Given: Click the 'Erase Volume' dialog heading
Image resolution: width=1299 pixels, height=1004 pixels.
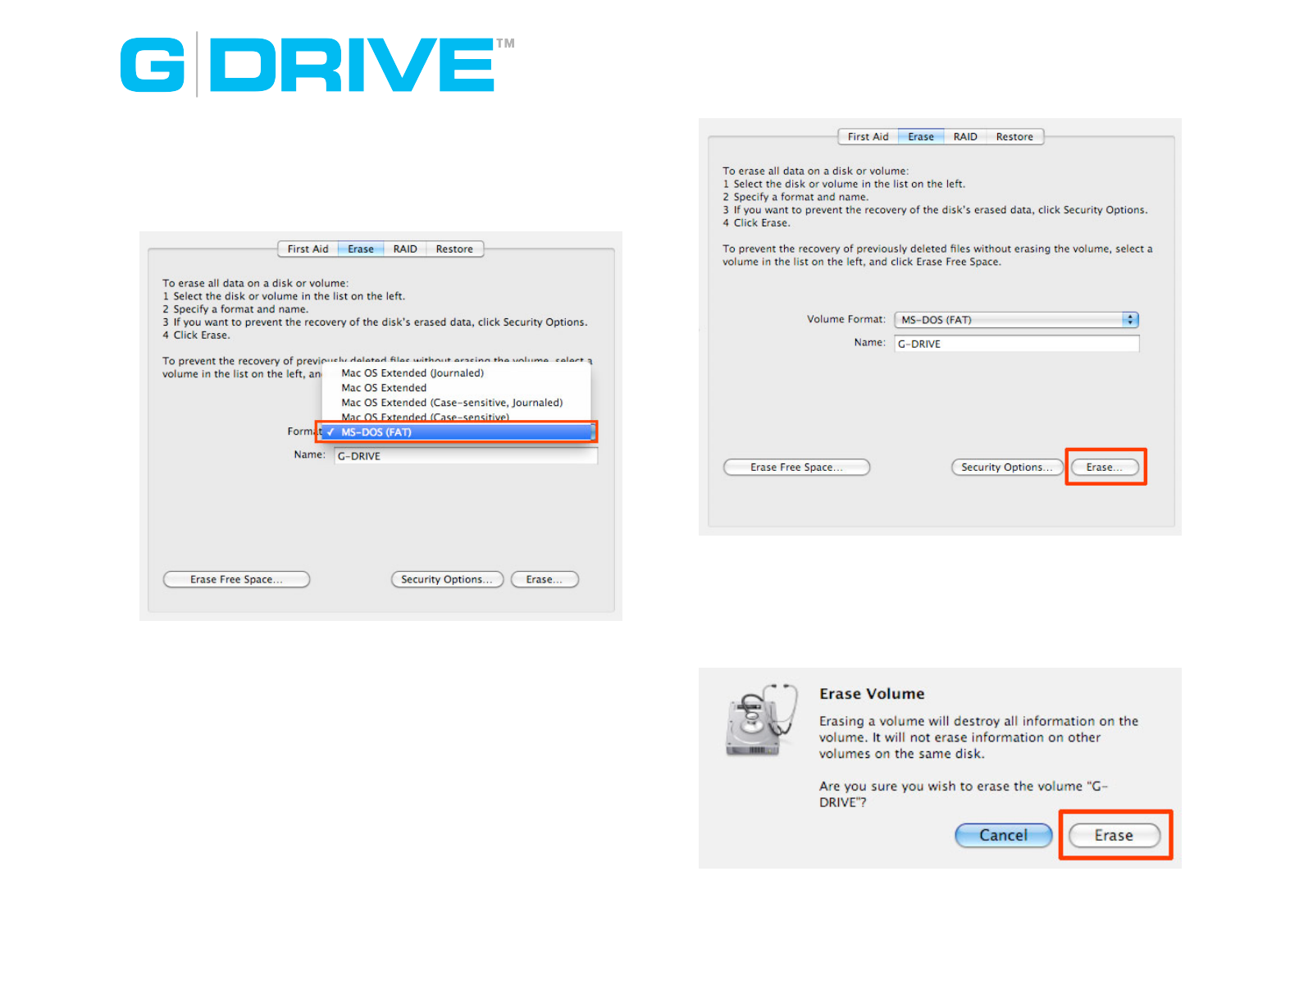Looking at the screenshot, I should click(872, 694).
